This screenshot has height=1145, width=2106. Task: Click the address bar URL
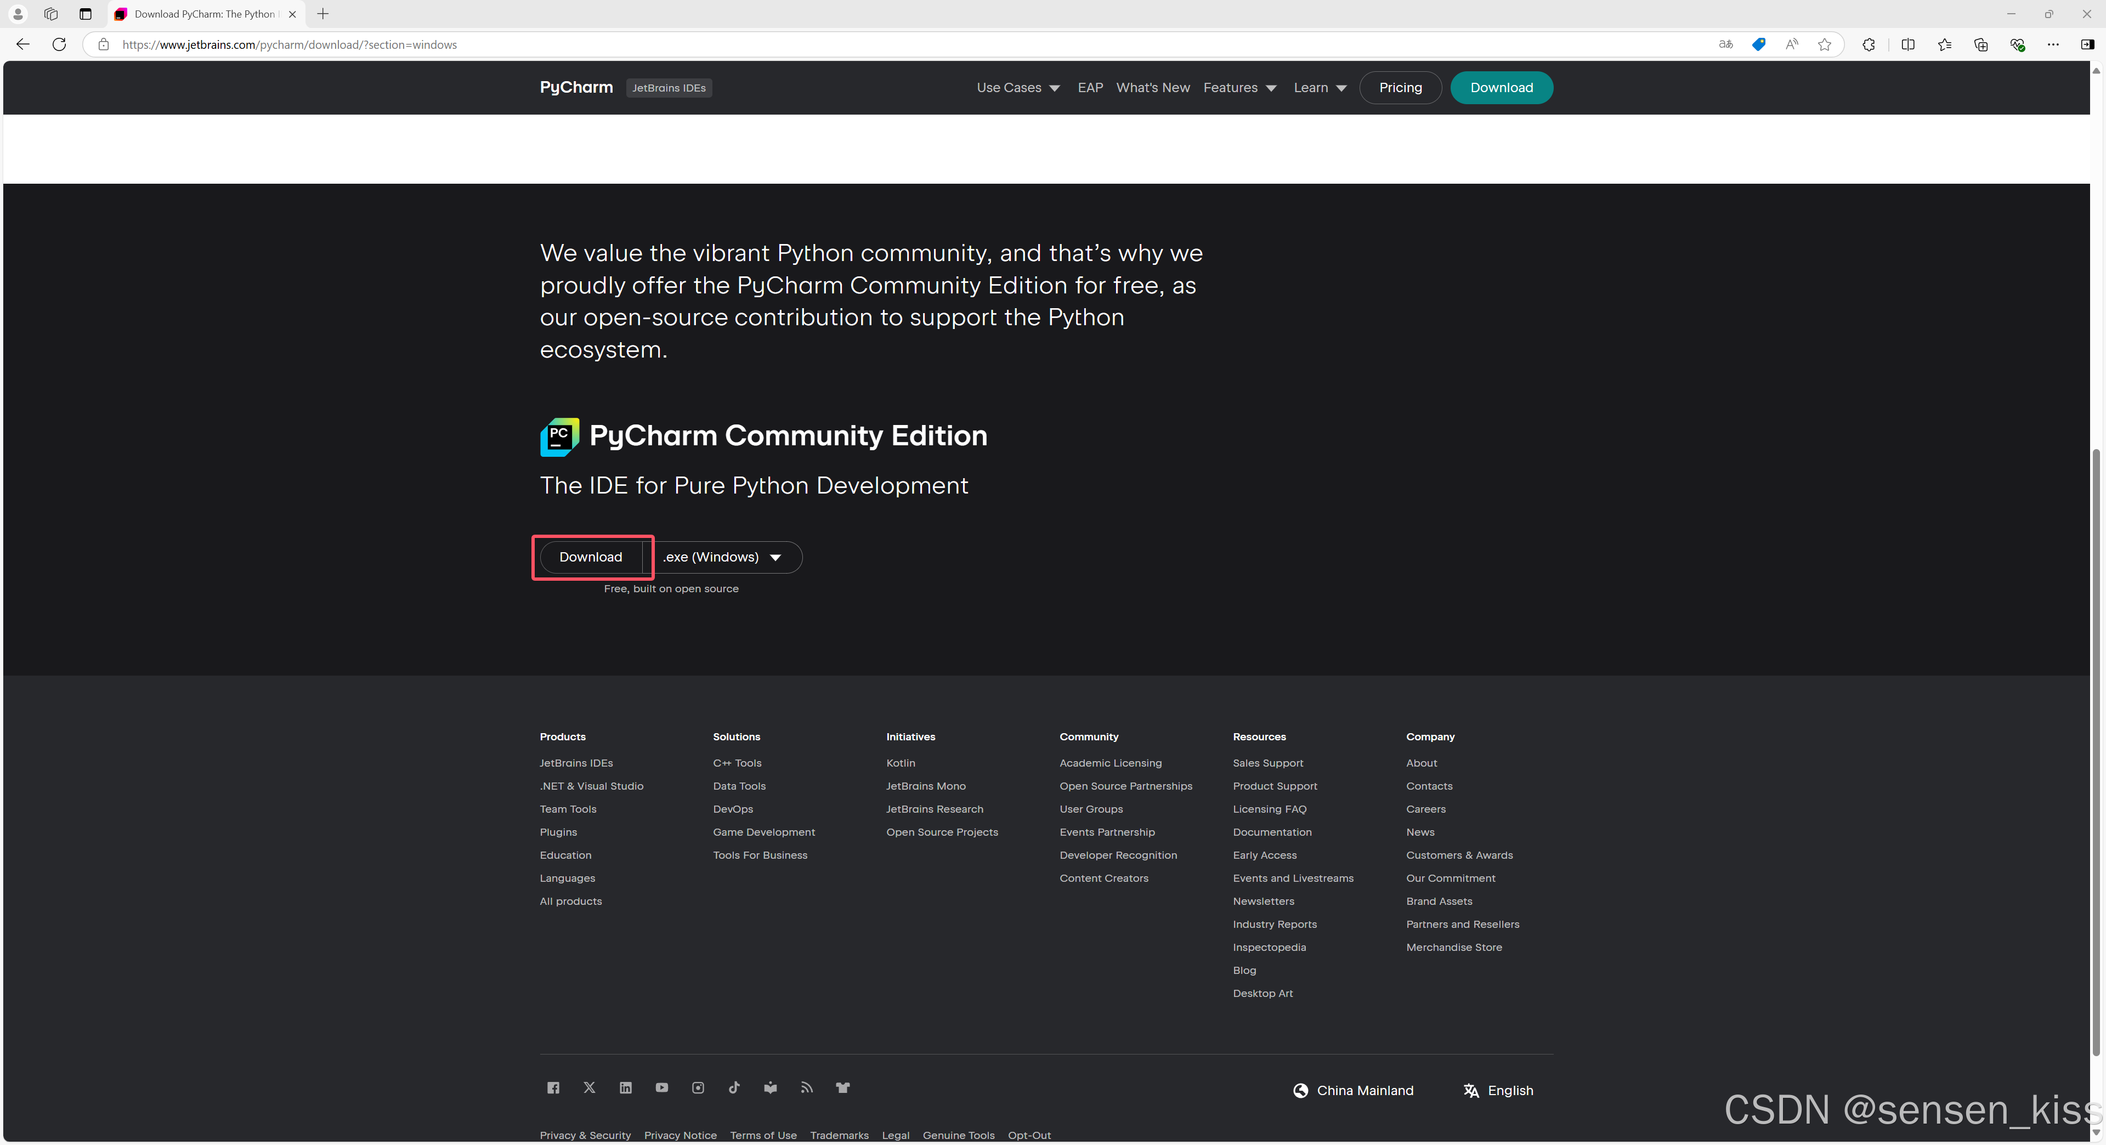[290, 44]
